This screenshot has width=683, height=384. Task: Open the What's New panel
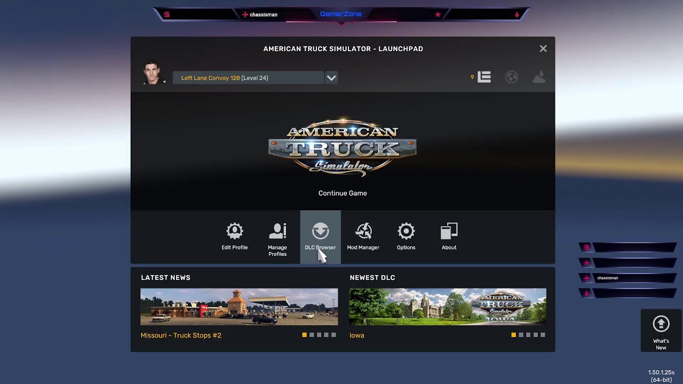661,331
